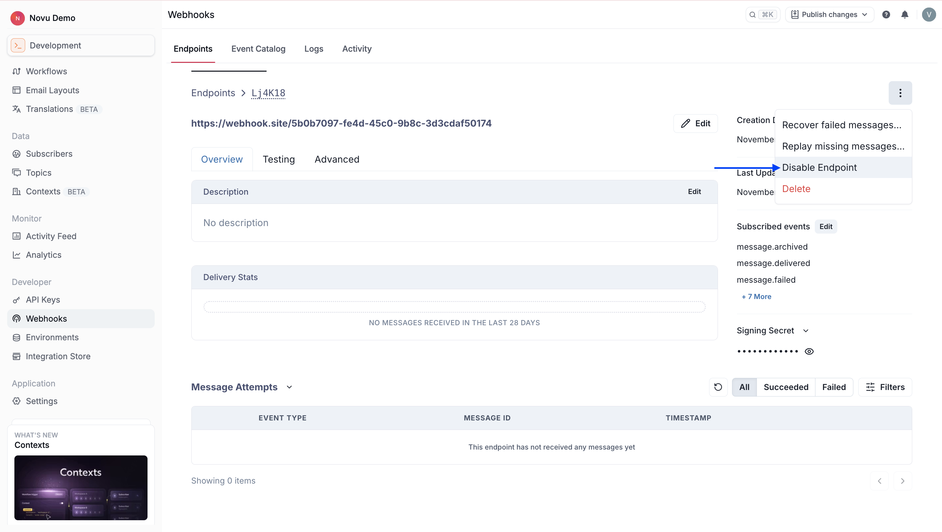Refresh the message attempts list
Image resolution: width=942 pixels, height=532 pixels.
pos(718,387)
